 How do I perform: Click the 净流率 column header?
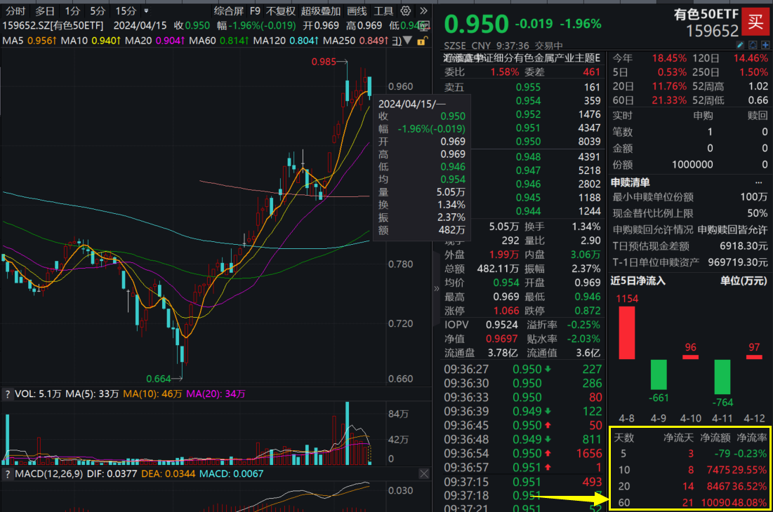tap(752, 438)
